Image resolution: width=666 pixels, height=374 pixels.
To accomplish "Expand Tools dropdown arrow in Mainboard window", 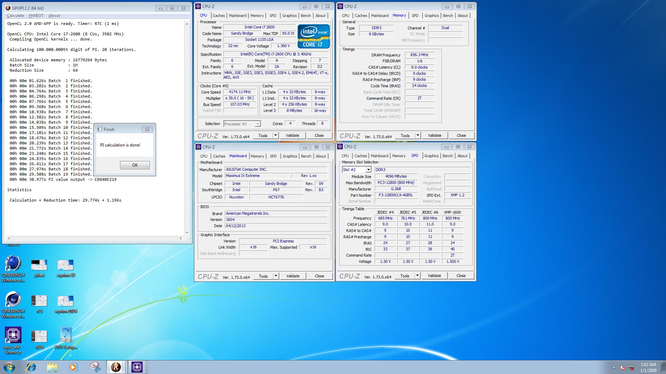I will pos(276,276).
